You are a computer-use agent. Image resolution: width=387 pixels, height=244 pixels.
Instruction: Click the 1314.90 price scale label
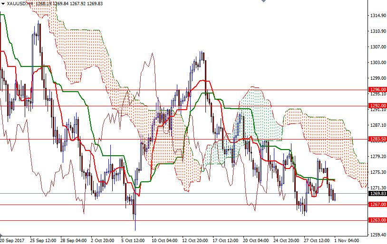pos(377,16)
